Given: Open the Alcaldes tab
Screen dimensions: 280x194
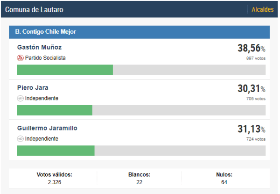Looking at the screenshot, I should (262, 9).
